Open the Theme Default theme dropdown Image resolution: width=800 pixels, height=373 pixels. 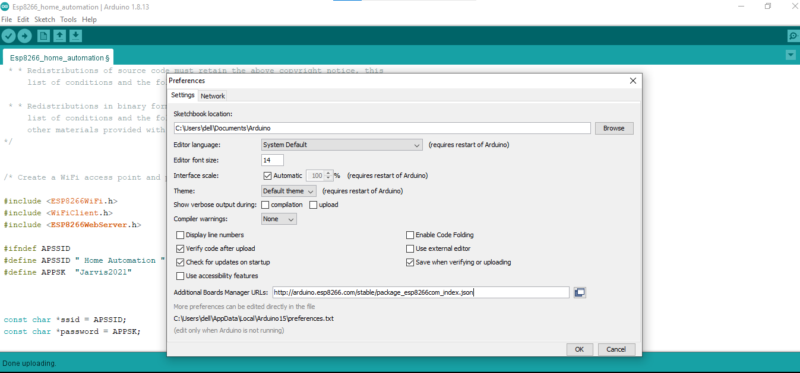pos(289,191)
